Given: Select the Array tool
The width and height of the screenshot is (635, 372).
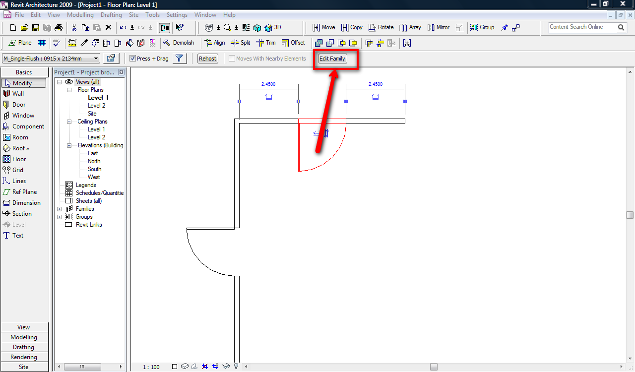Looking at the screenshot, I should (x=410, y=28).
